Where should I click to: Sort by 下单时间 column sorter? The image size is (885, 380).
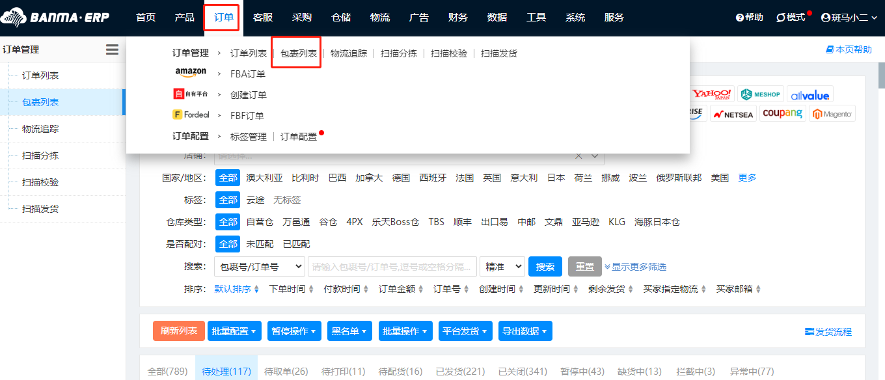tap(291, 289)
